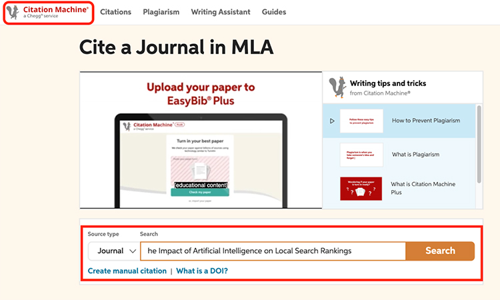Image resolution: width=500 pixels, height=300 pixels.
Task: Select the What is Plagiarism thumbnail
Action: point(361,155)
